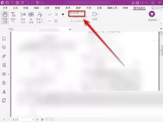
Task: Toggle the keep tool selected checkbox
Action: 71,17
